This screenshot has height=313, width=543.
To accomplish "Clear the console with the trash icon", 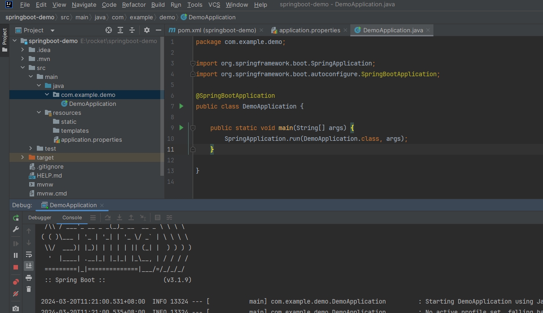I will (x=29, y=289).
